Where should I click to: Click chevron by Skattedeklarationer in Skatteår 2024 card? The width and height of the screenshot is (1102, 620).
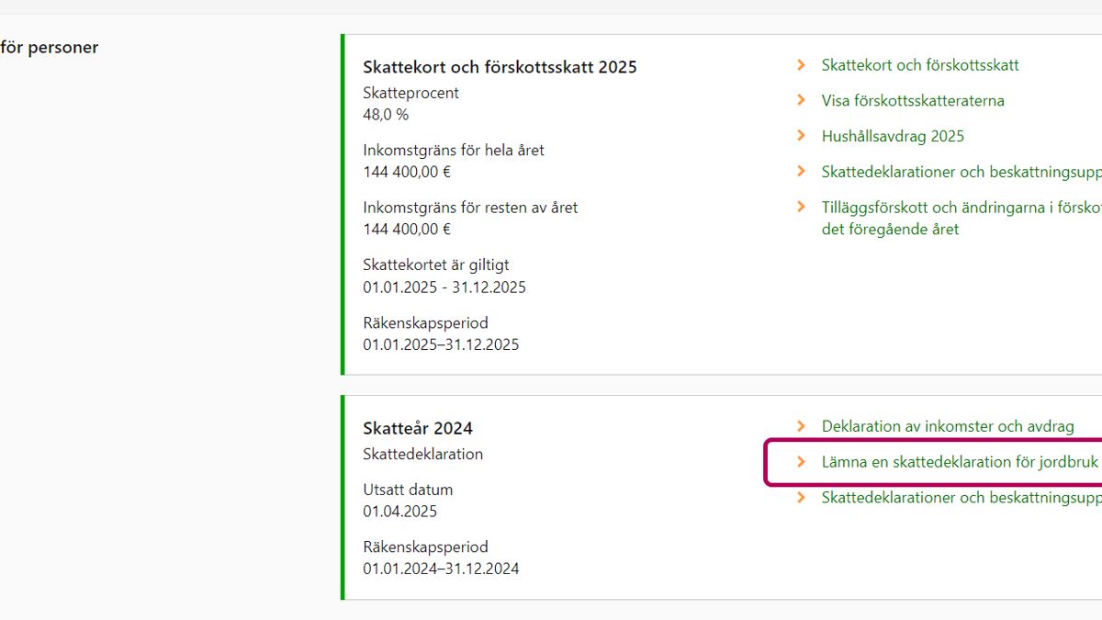[x=801, y=498]
